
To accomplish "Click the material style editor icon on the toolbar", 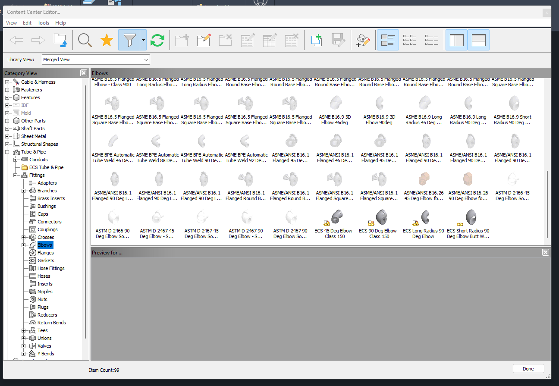I will [x=363, y=40].
